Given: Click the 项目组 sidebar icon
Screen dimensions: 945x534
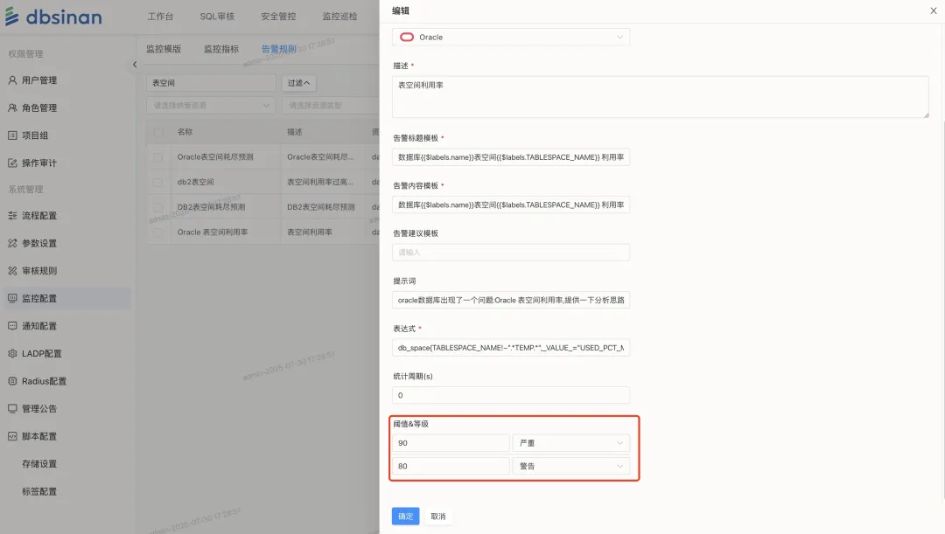Looking at the screenshot, I should coord(12,135).
